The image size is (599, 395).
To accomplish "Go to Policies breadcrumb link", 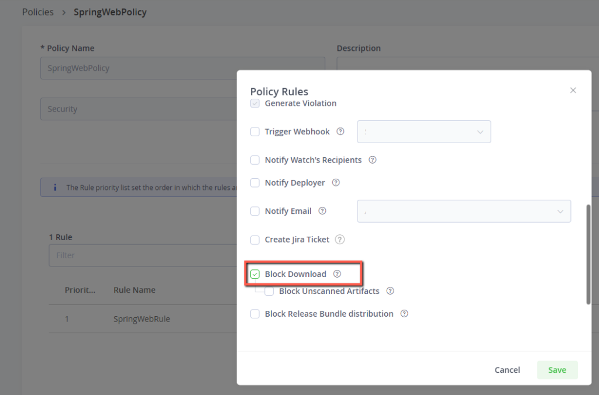I will pyautogui.click(x=38, y=12).
